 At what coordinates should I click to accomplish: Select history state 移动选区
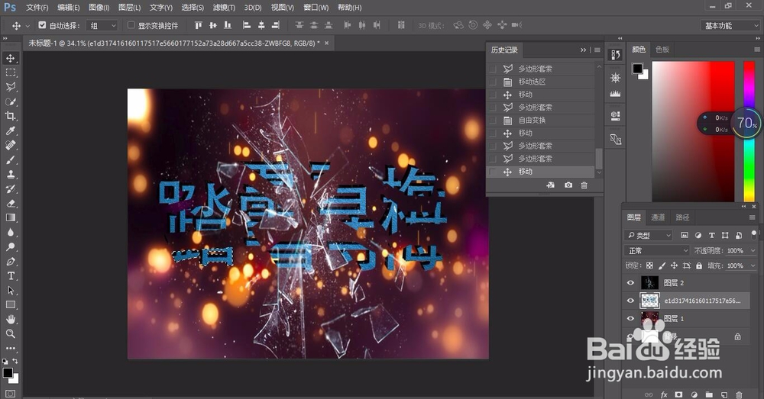(540, 82)
